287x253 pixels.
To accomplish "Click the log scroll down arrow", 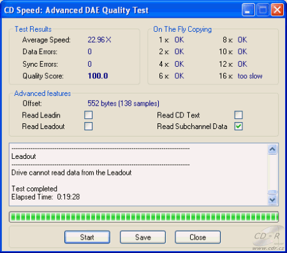I will (x=272, y=200).
